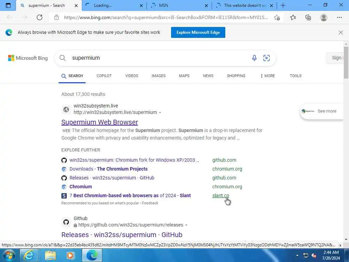Click the globe favicon for win32subsystem.live

tap(66, 110)
